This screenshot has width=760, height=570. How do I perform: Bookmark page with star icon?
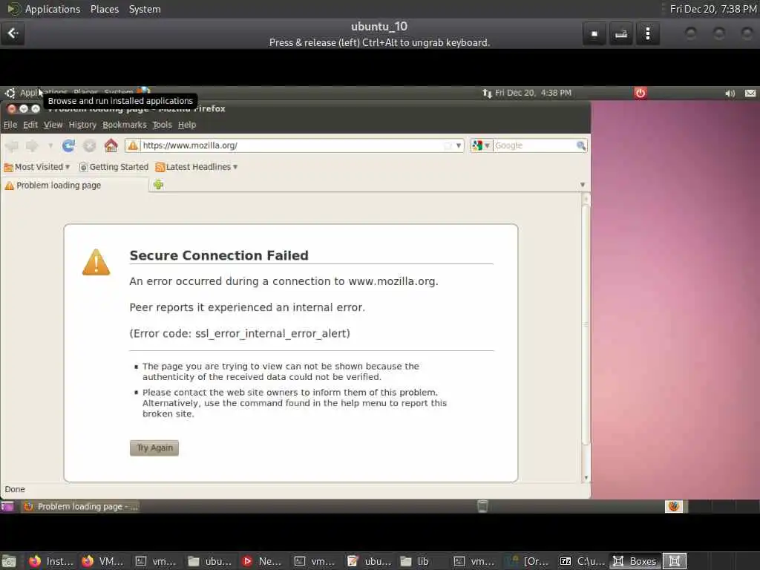448,145
